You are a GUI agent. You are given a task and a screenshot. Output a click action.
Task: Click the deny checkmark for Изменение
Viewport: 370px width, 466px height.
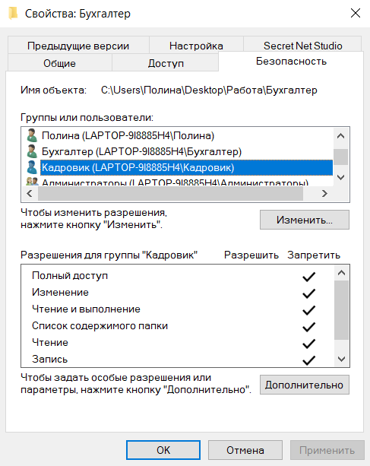point(308,293)
